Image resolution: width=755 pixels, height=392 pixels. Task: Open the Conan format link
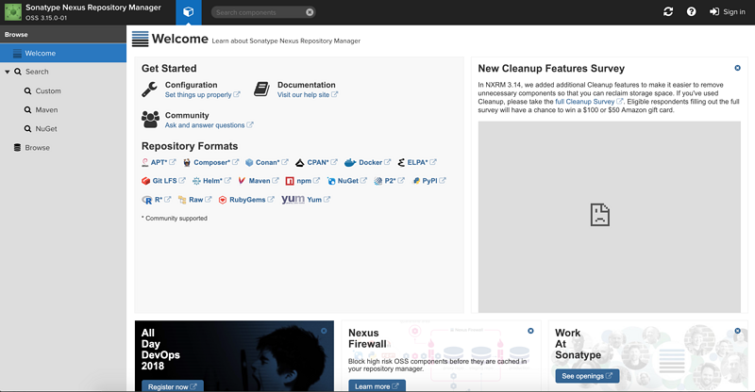click(272, 163)
